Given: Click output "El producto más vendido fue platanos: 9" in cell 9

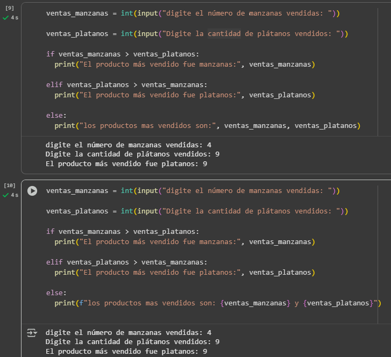Looking at the screenshot, I should 126,164.
